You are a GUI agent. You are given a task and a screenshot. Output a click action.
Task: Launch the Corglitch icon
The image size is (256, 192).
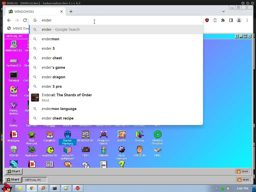49,136
